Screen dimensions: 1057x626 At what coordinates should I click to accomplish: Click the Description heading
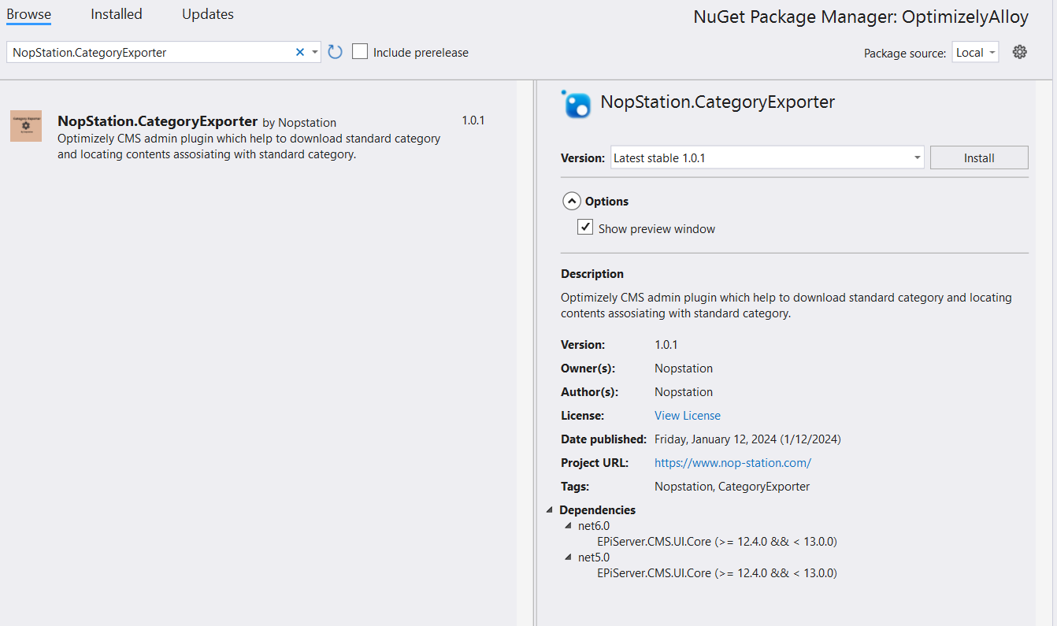[592, 273]
